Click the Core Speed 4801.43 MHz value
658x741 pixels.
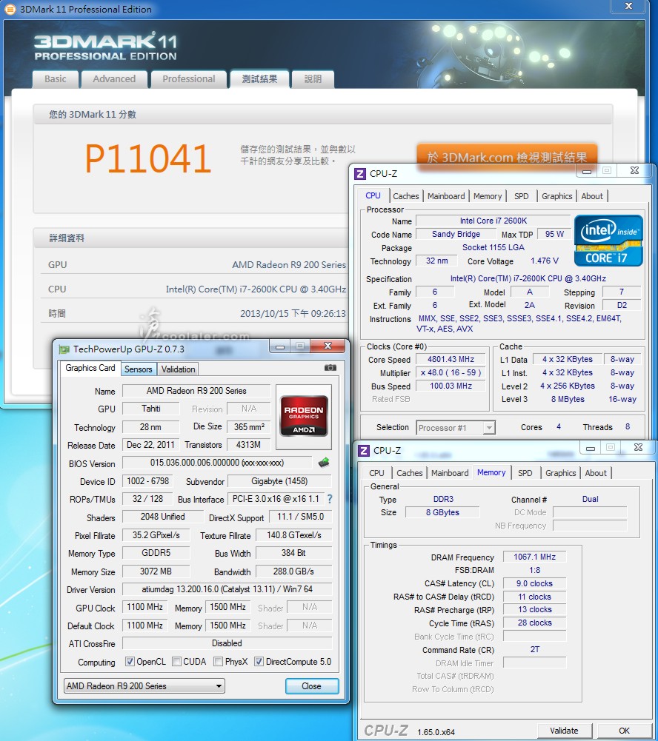[451, 359]
